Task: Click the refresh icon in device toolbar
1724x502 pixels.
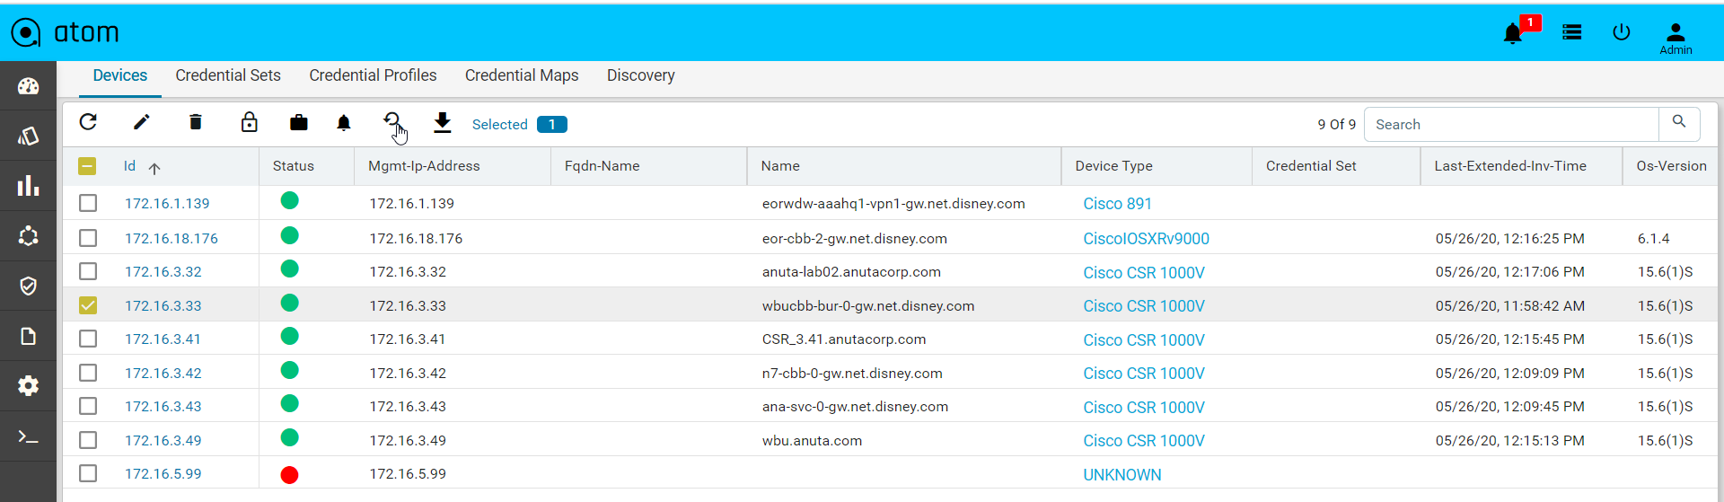Action: click(x=88, y=122)
